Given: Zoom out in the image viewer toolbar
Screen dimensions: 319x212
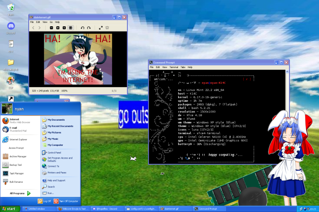Looking at the screenshot, I should click(x=52, y=28).
